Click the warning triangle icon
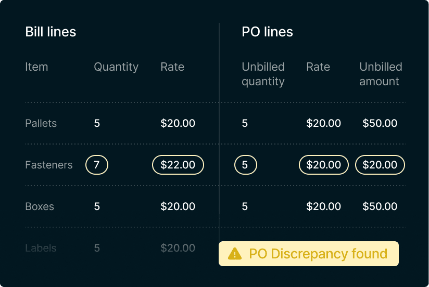 tap(235, 254)
